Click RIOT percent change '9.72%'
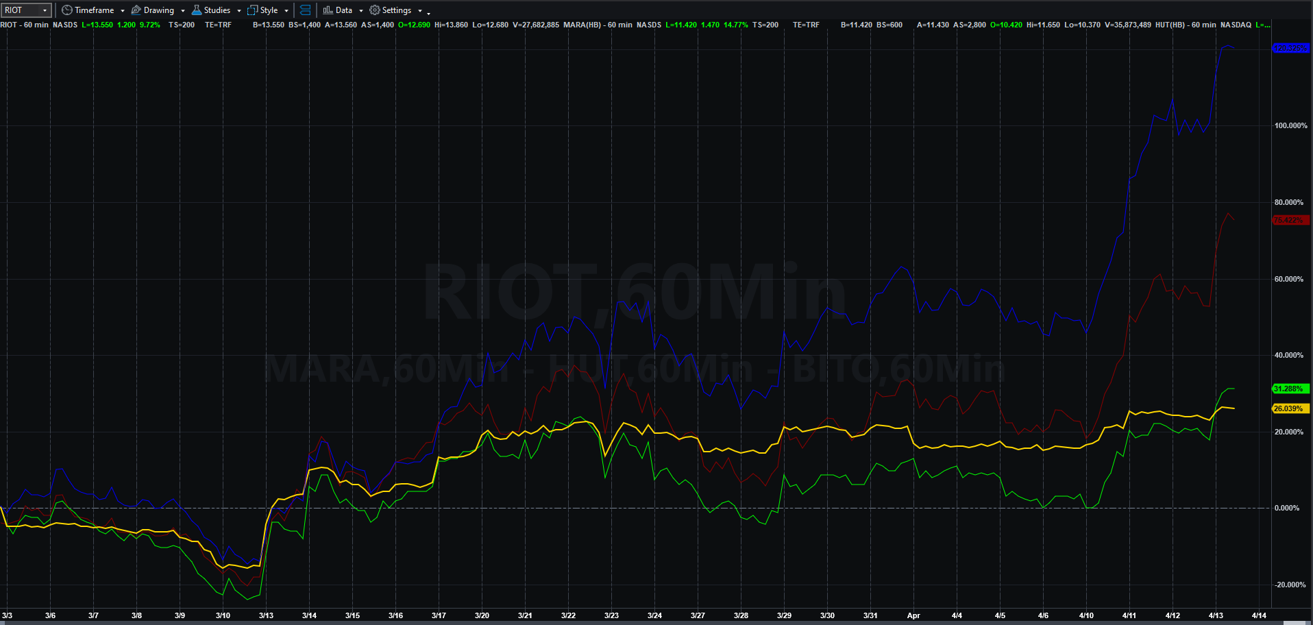This screenshot has height=625, width=1313. [x=150, y=25]
